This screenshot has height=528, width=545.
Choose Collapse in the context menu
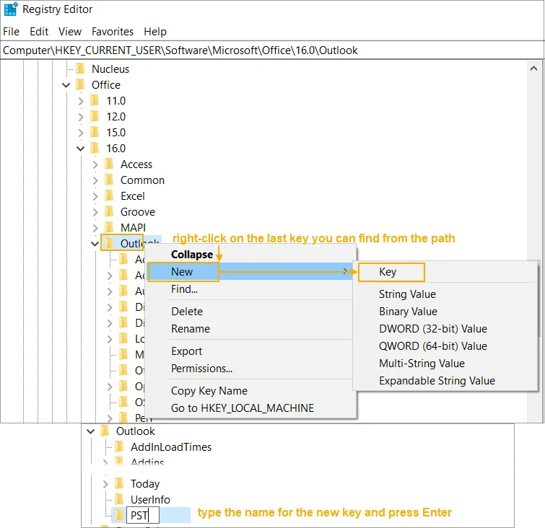point(252,255)
